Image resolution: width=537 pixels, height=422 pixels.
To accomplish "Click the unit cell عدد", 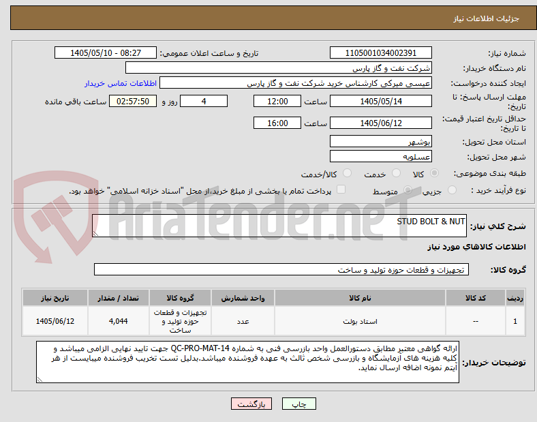I will point(243,321).
